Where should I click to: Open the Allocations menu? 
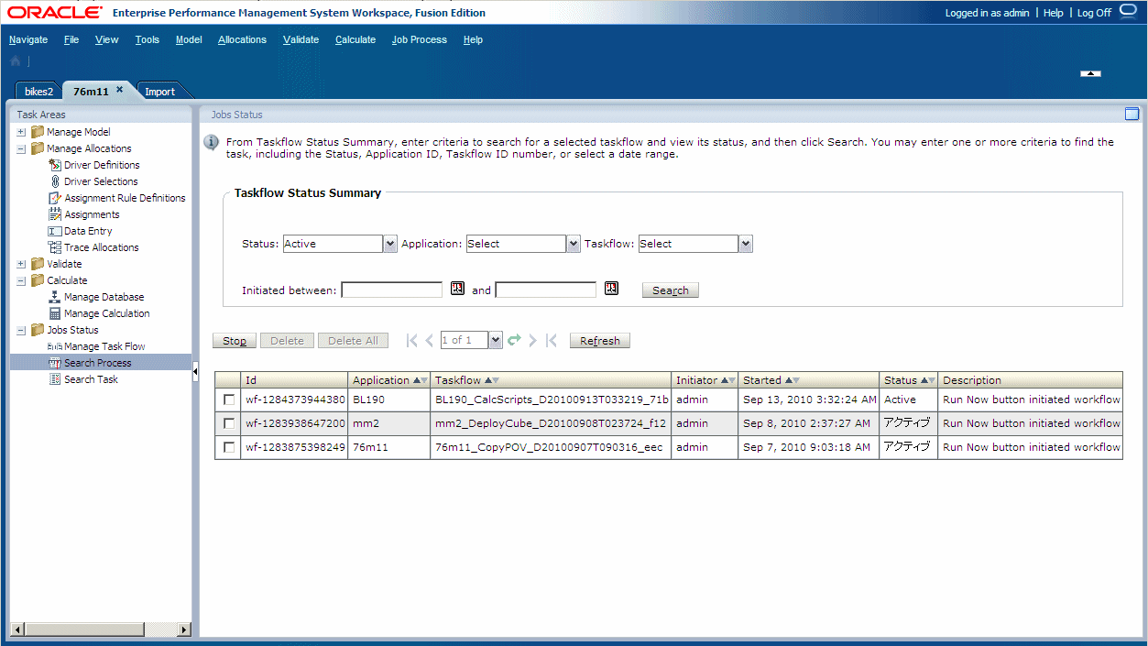coord(242,39)
